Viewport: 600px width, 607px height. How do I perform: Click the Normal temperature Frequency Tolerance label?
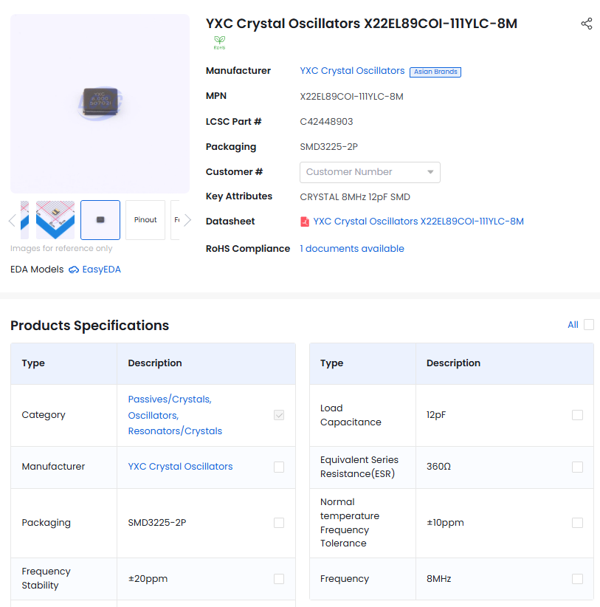pos(350,523)
